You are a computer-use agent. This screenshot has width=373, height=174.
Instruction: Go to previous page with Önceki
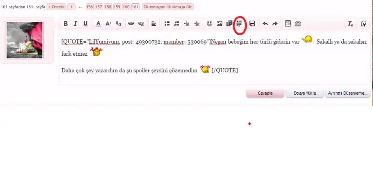pyautogui.click(x=56, y=7)
